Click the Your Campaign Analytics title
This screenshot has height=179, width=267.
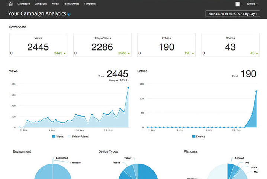coord(37,13)
